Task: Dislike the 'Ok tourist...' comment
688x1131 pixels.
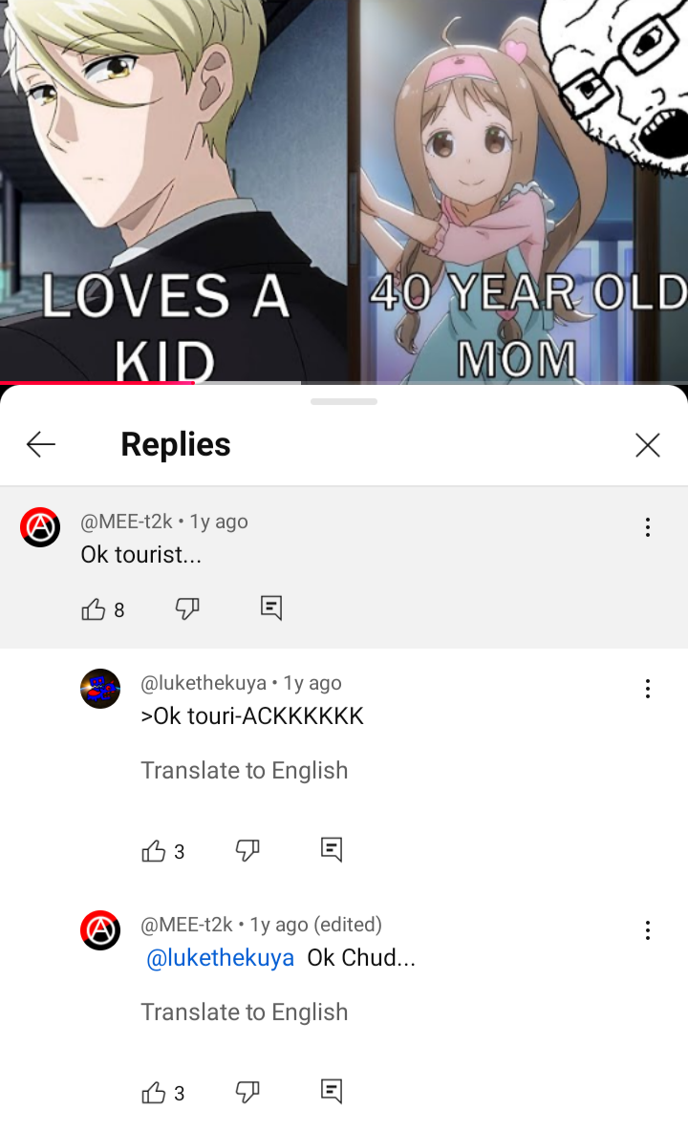Action: (187, 608)
